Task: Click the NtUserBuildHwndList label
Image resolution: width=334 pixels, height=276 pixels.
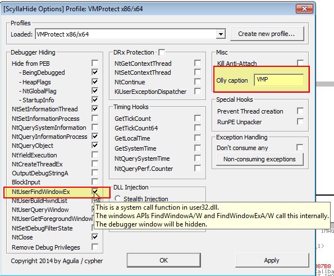Action: pos(39,201)
